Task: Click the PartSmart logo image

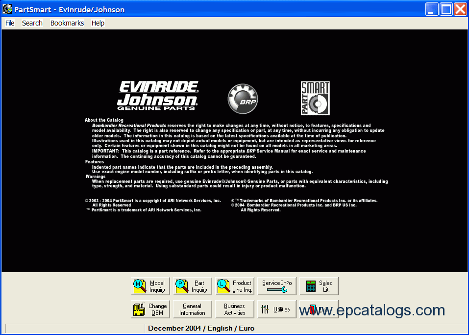Action: (315, 98)
